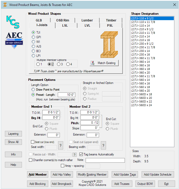Screen dimensions: 179x189
Task: Switch to the GLB tab
Action: pyautogui.click(x=40, y=20)
